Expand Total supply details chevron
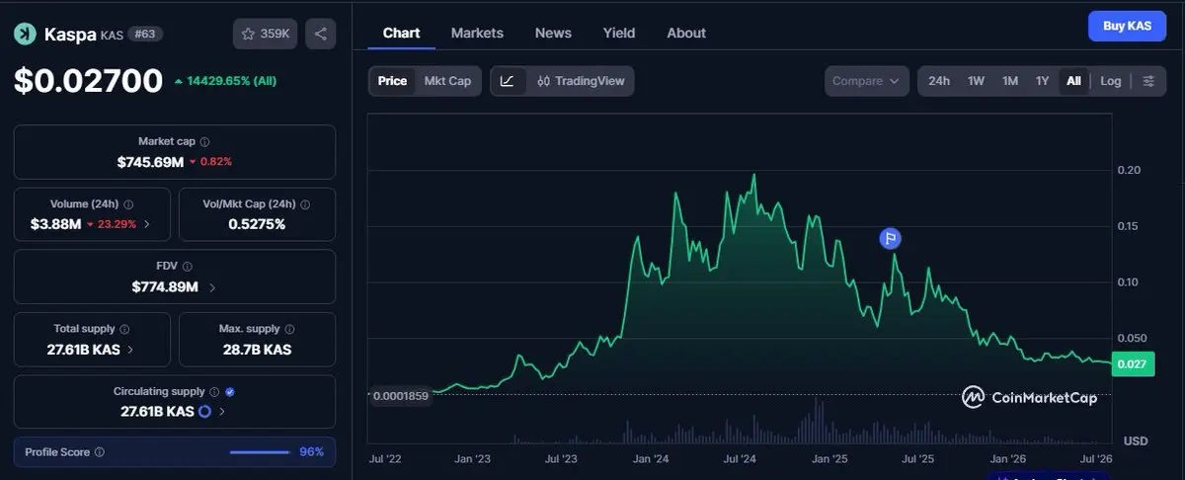The height and width of the screenshot is (480, 1185). point(131,350)
